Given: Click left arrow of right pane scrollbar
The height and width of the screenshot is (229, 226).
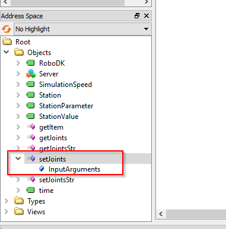Looking at the screenshot, I should [161, 214].
